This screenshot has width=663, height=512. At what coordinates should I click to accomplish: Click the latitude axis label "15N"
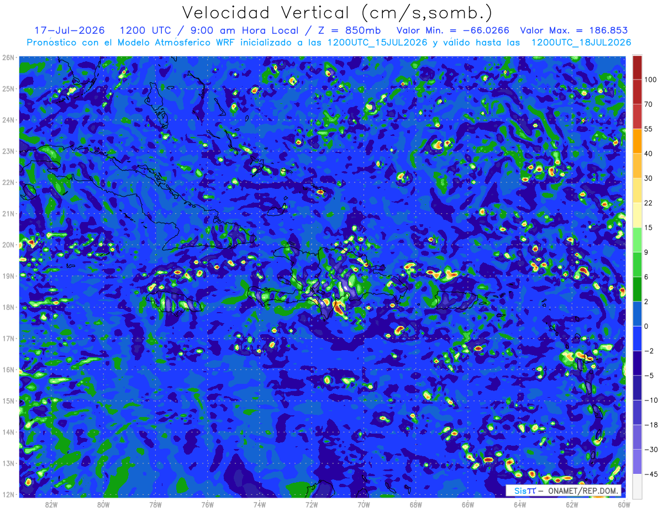[x=8, y=400]
